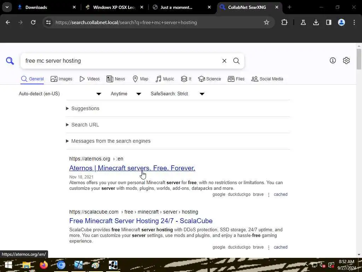Open the Aternos Minecraft servers result link
Viewport: 362px width, 272px height.
(x=132, y=168)
